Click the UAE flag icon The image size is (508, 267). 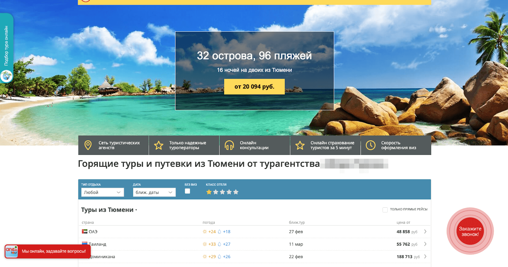click(x=84, y=231)
